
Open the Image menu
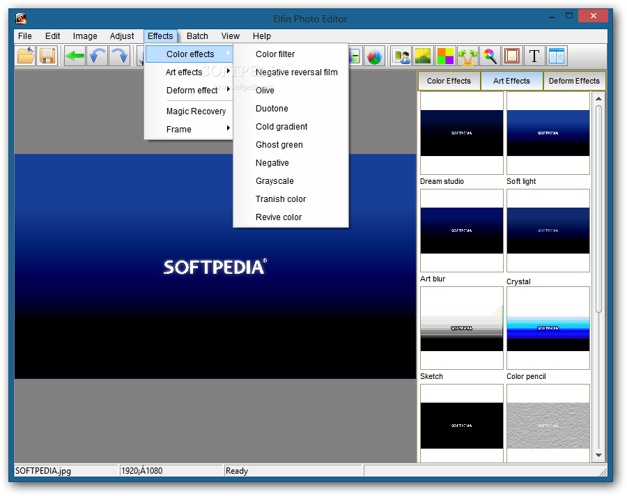point(85,36)
